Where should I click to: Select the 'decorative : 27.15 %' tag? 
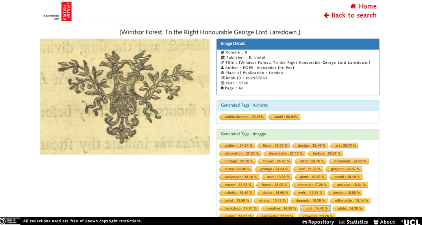[285, 153]
